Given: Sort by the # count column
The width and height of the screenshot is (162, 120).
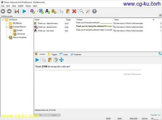Looking at the screenshot, I should pyautogui.click(x=154, y=20).
